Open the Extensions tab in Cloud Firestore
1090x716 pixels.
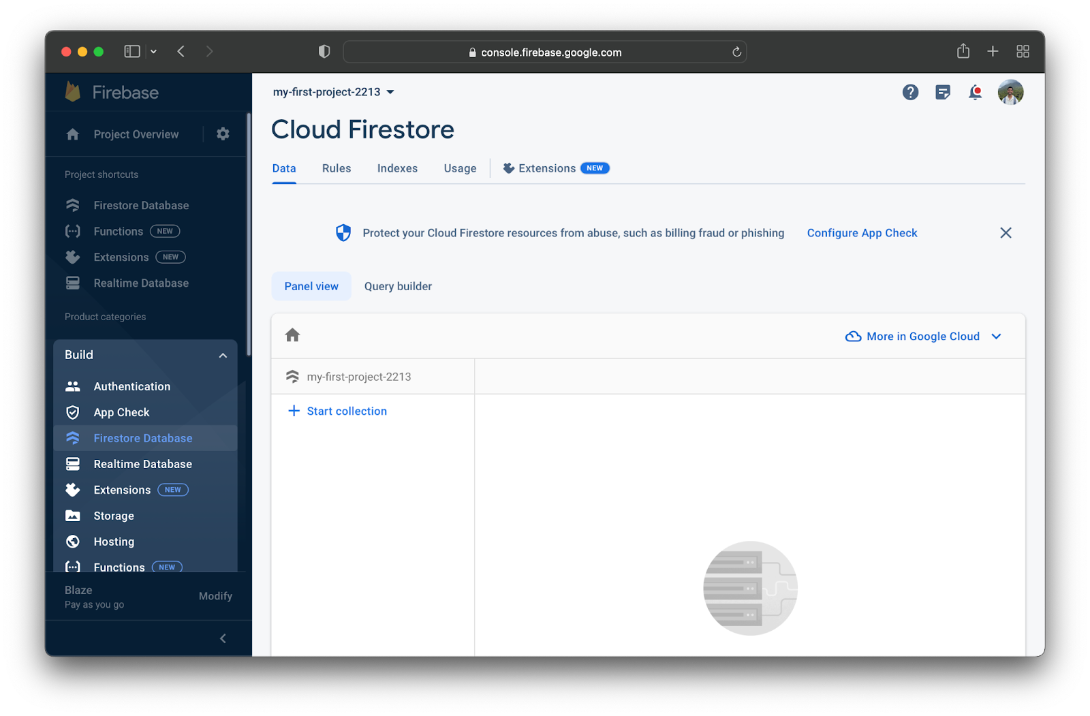[x=556, y=168]
